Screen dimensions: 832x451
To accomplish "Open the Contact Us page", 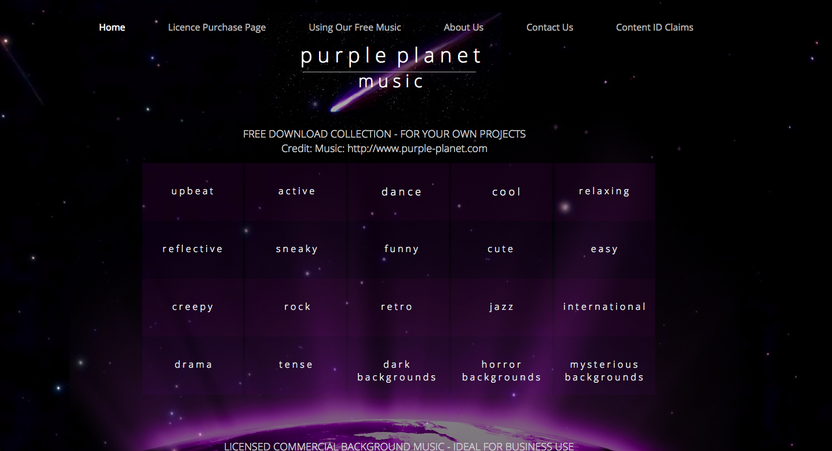I will 549,27.
